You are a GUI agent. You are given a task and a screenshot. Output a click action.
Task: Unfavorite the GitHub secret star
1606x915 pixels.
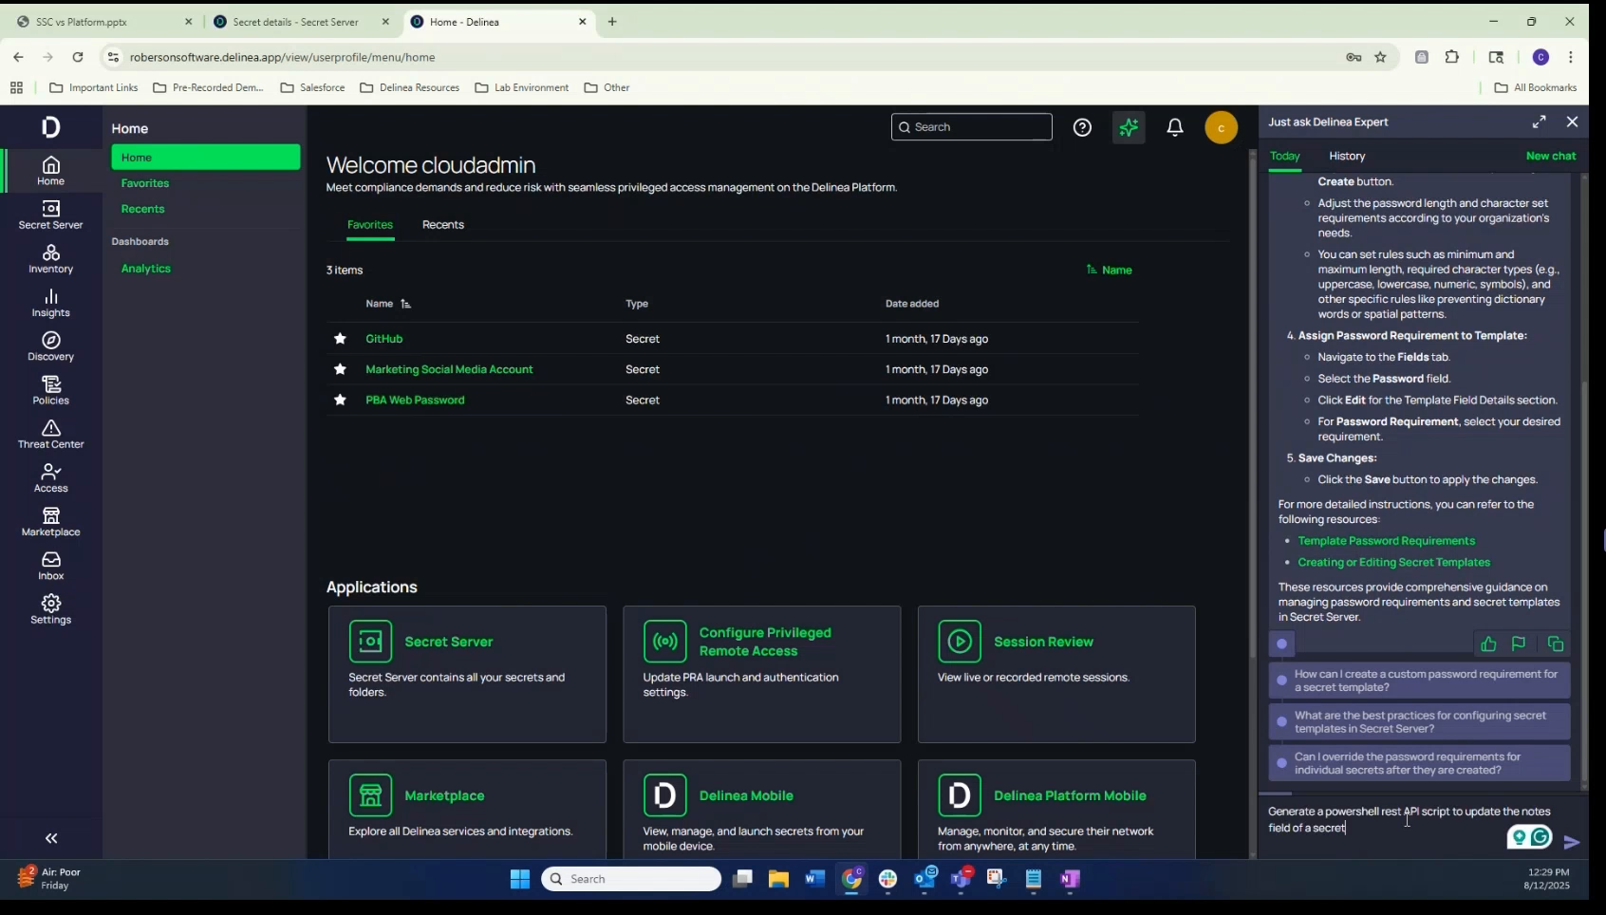pos(340,338)
